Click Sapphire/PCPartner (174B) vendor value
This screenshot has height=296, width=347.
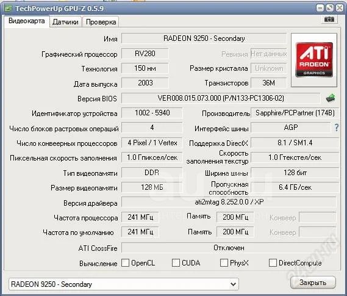[295, 113]
